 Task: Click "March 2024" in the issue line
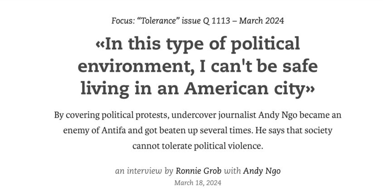click(262, 21)
